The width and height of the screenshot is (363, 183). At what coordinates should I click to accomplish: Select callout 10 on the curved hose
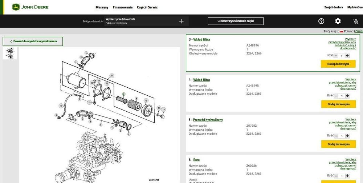(x=61, y=106)
